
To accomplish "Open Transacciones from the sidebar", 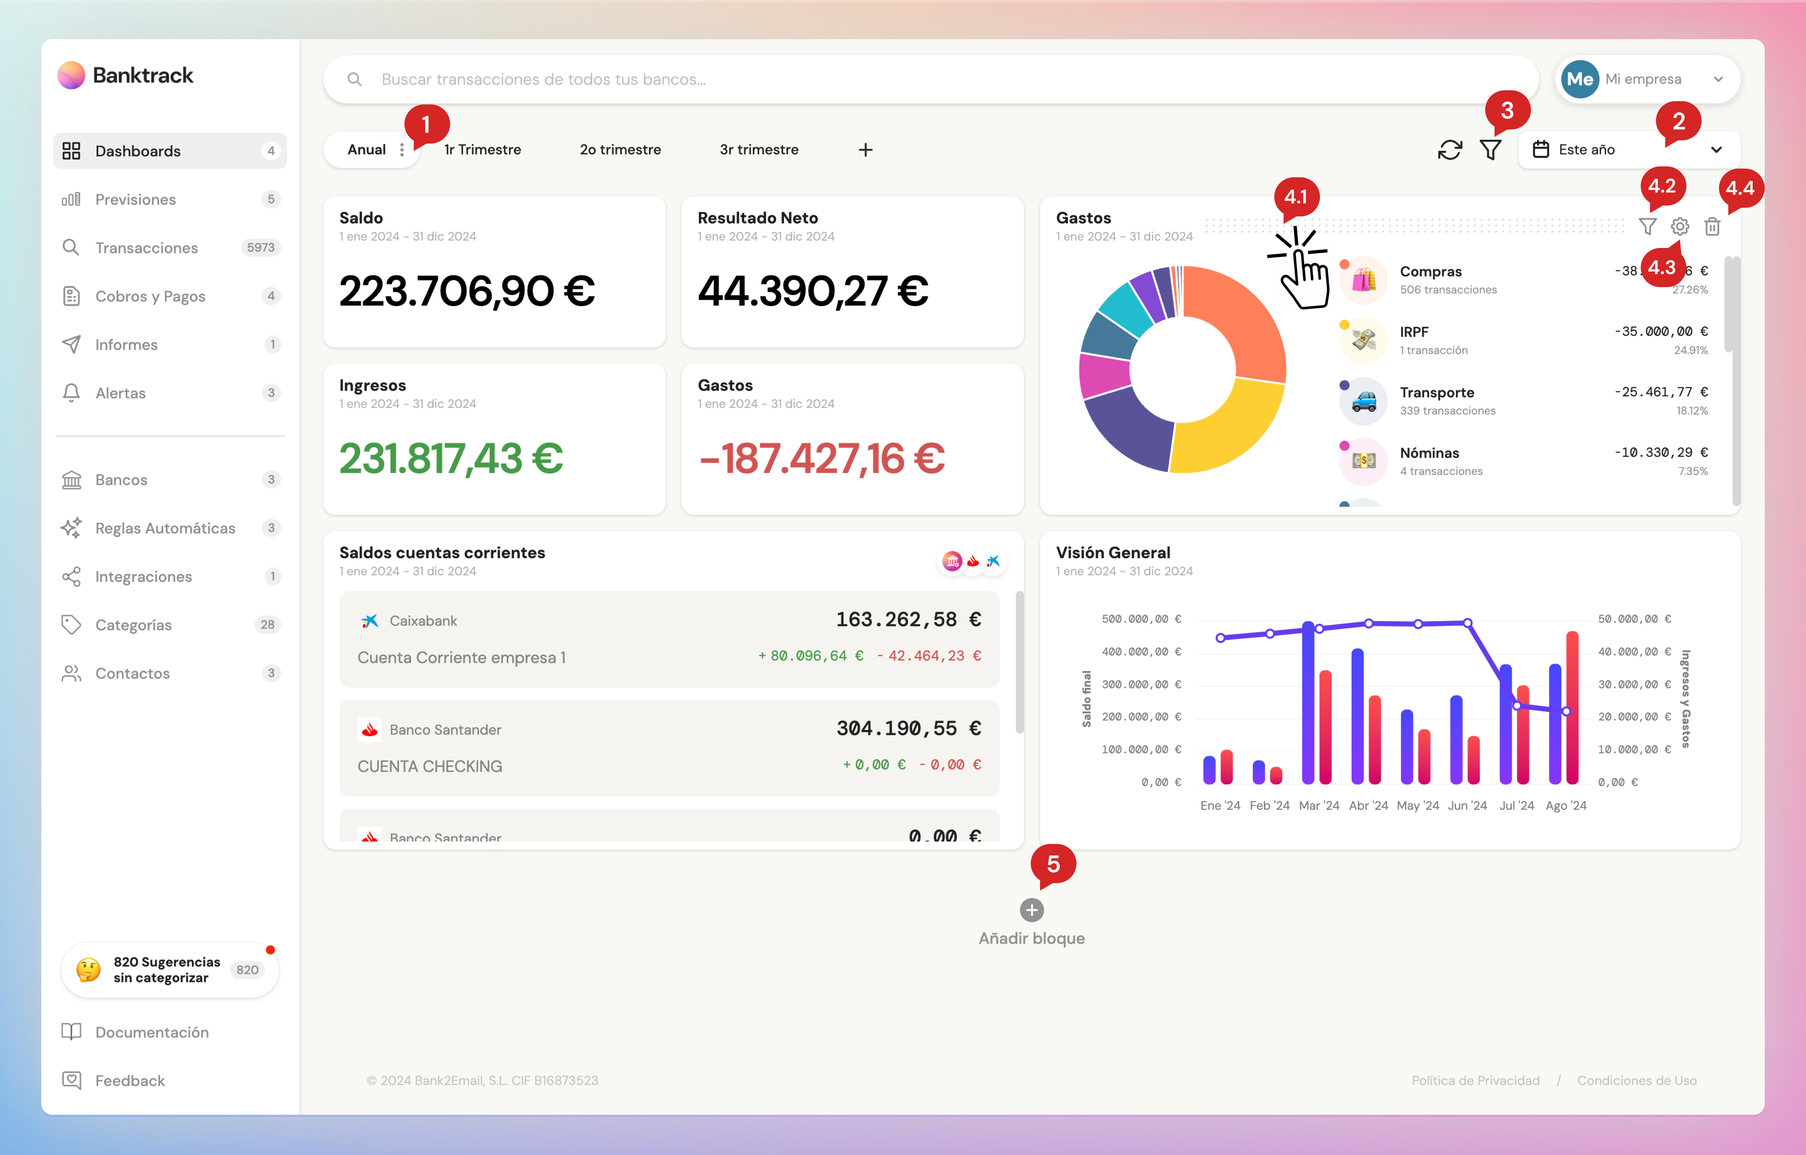I will (x=147, y=247).
